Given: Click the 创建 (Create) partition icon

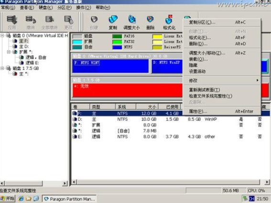Looking at the screenshot, I should click(94, 22).
